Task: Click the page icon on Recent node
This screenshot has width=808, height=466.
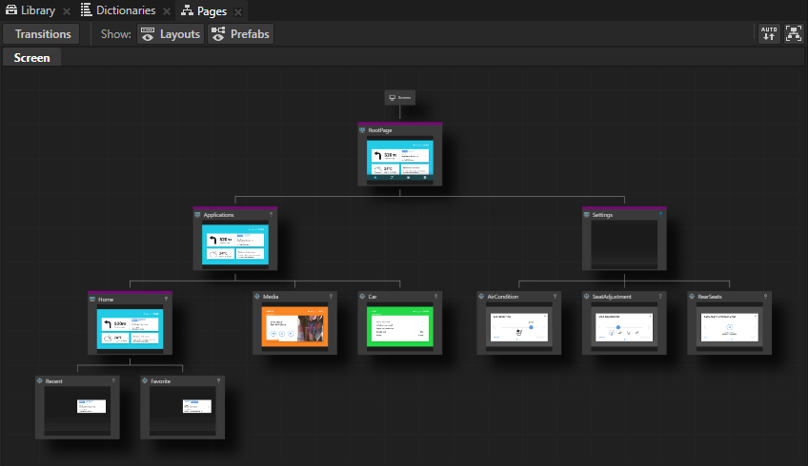Action: [x=40, y=380]
